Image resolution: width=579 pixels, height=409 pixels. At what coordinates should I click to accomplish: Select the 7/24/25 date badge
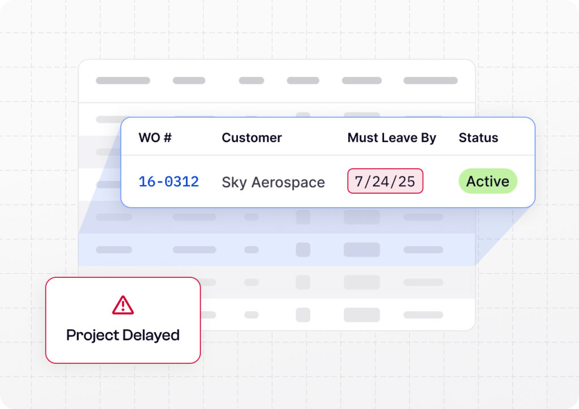tap(385, 181)
